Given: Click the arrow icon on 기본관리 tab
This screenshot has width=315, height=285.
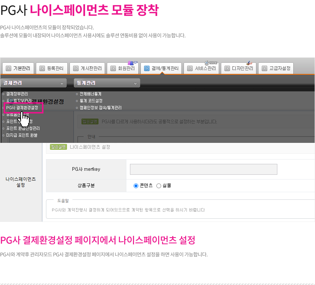Looking at the screenshot, I should coord(9,68).
